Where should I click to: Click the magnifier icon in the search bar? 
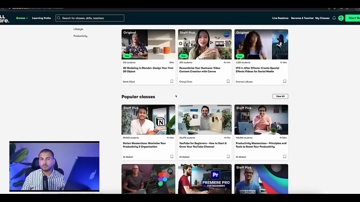click(x=58, y=18)
